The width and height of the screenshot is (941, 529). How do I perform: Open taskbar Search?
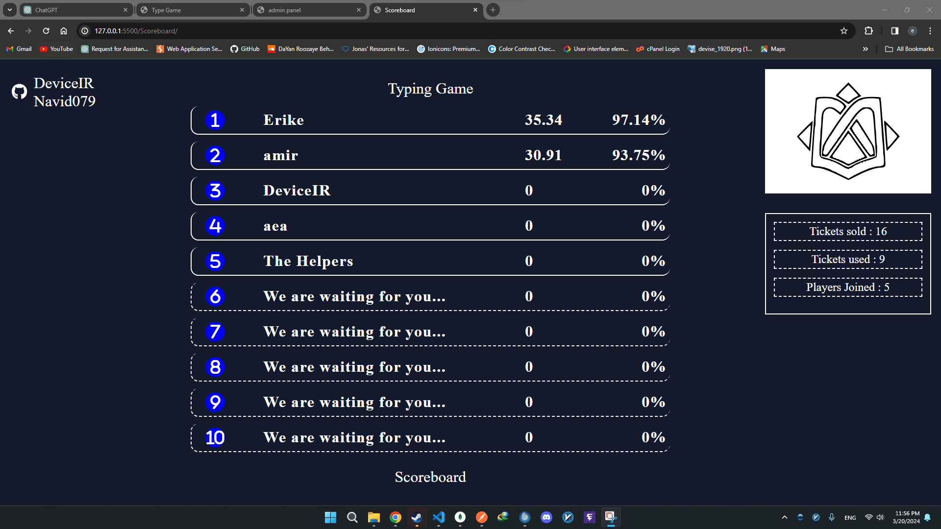click(352, 517)
